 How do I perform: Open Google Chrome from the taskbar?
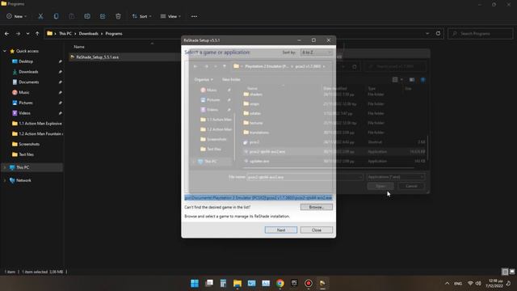[x=280, y=283]
